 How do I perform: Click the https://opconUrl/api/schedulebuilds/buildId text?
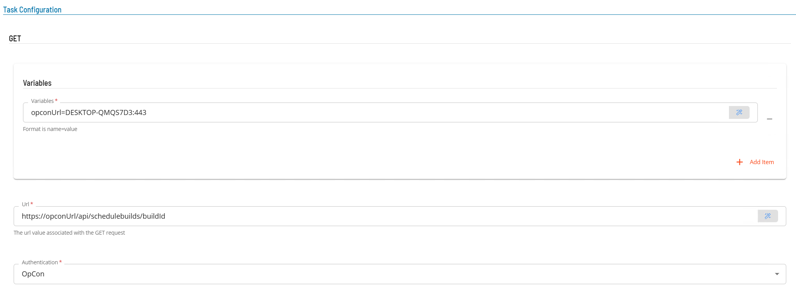(x=94, y=216)
